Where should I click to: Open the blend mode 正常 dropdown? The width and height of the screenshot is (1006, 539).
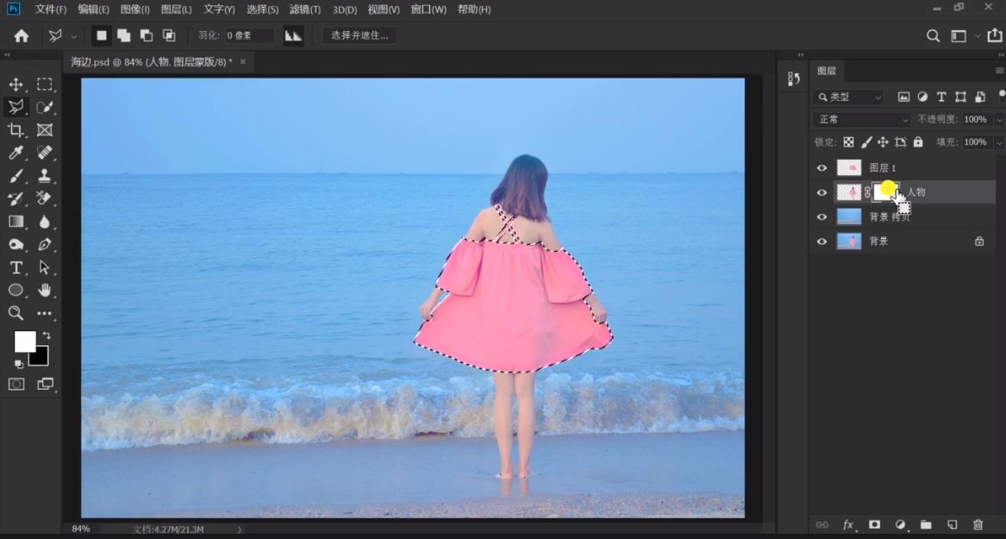pyautogui.click(x=862, y=120)
